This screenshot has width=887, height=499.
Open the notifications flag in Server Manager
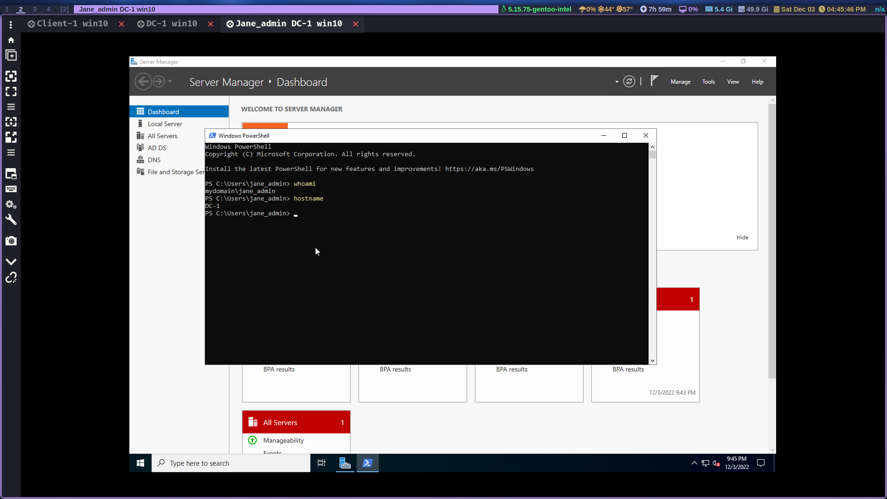(x=654, y=81)
